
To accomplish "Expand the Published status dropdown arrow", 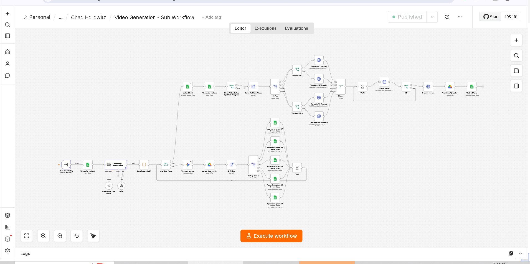I will tap(432, 17).
